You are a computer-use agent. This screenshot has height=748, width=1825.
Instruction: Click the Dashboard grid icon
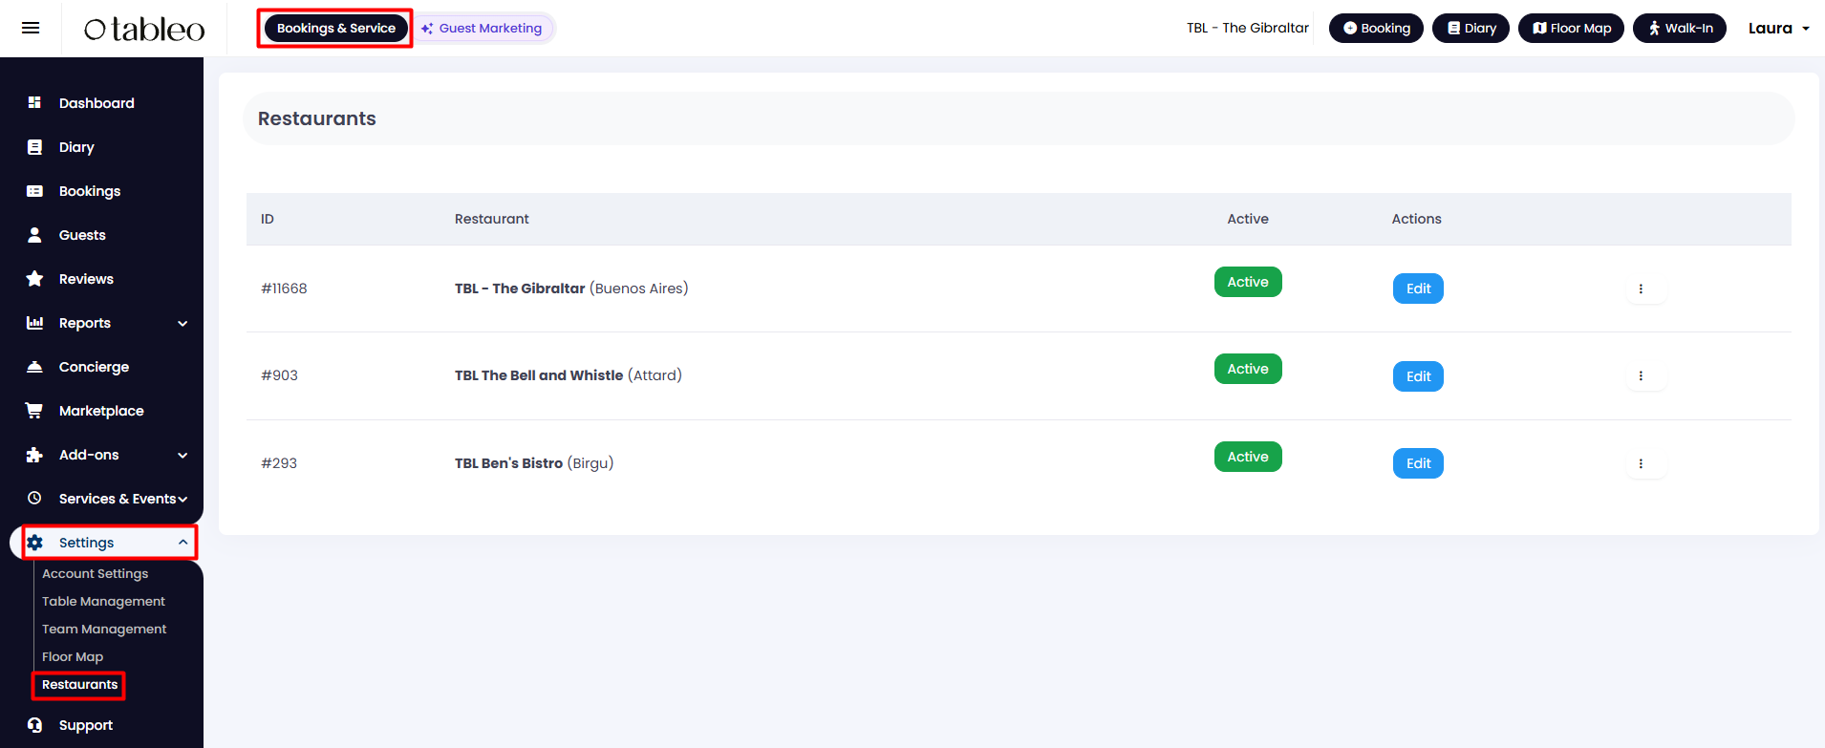coord(34,102)
